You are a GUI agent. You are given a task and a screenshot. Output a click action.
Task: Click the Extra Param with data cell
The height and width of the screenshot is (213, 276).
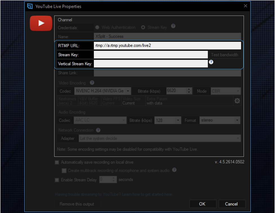(189, 101)
